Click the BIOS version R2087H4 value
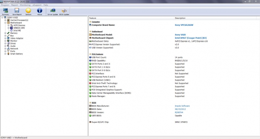 [x=179, y=112]
